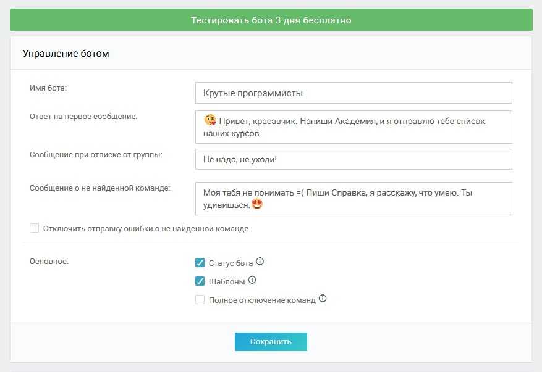Image resolution: width=542 pixels, height=372 pixels.
Task: Click the 'Имя бота:' label
Action: [x=48, y=88]
